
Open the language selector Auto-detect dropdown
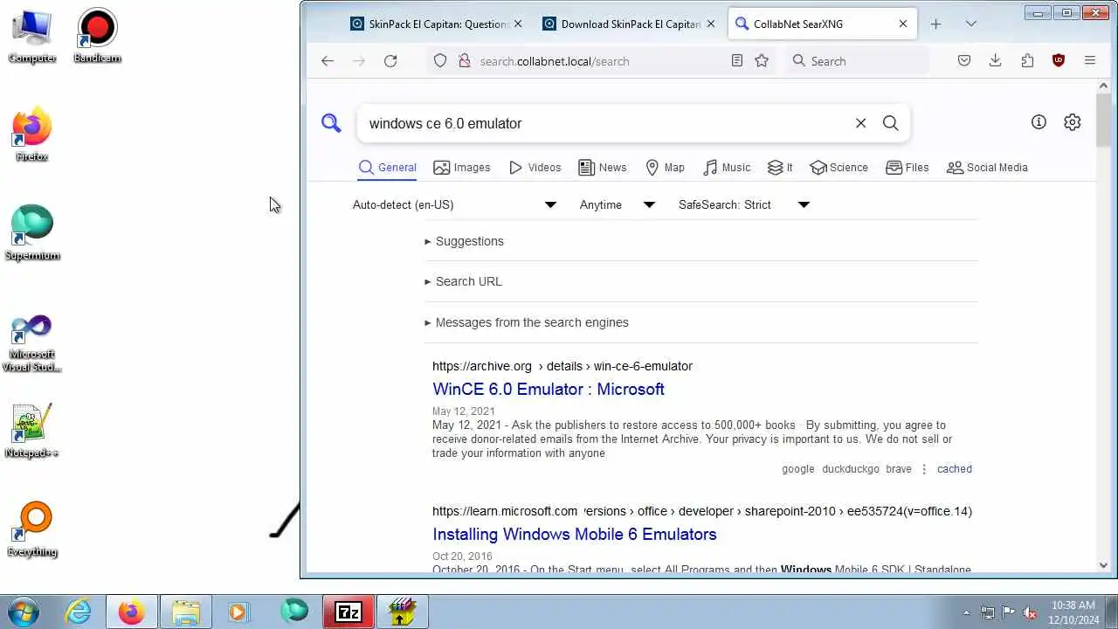click(454, 204)
